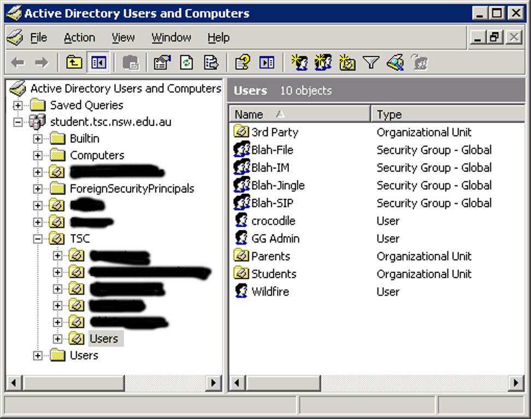
Task: Expand the Computers container
Action: 38,155
